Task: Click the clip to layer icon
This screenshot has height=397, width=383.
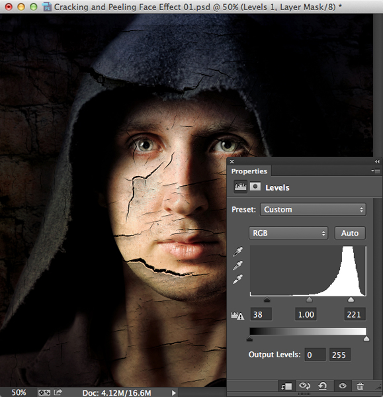Action: pyautogui.click(x=286, y=386)
